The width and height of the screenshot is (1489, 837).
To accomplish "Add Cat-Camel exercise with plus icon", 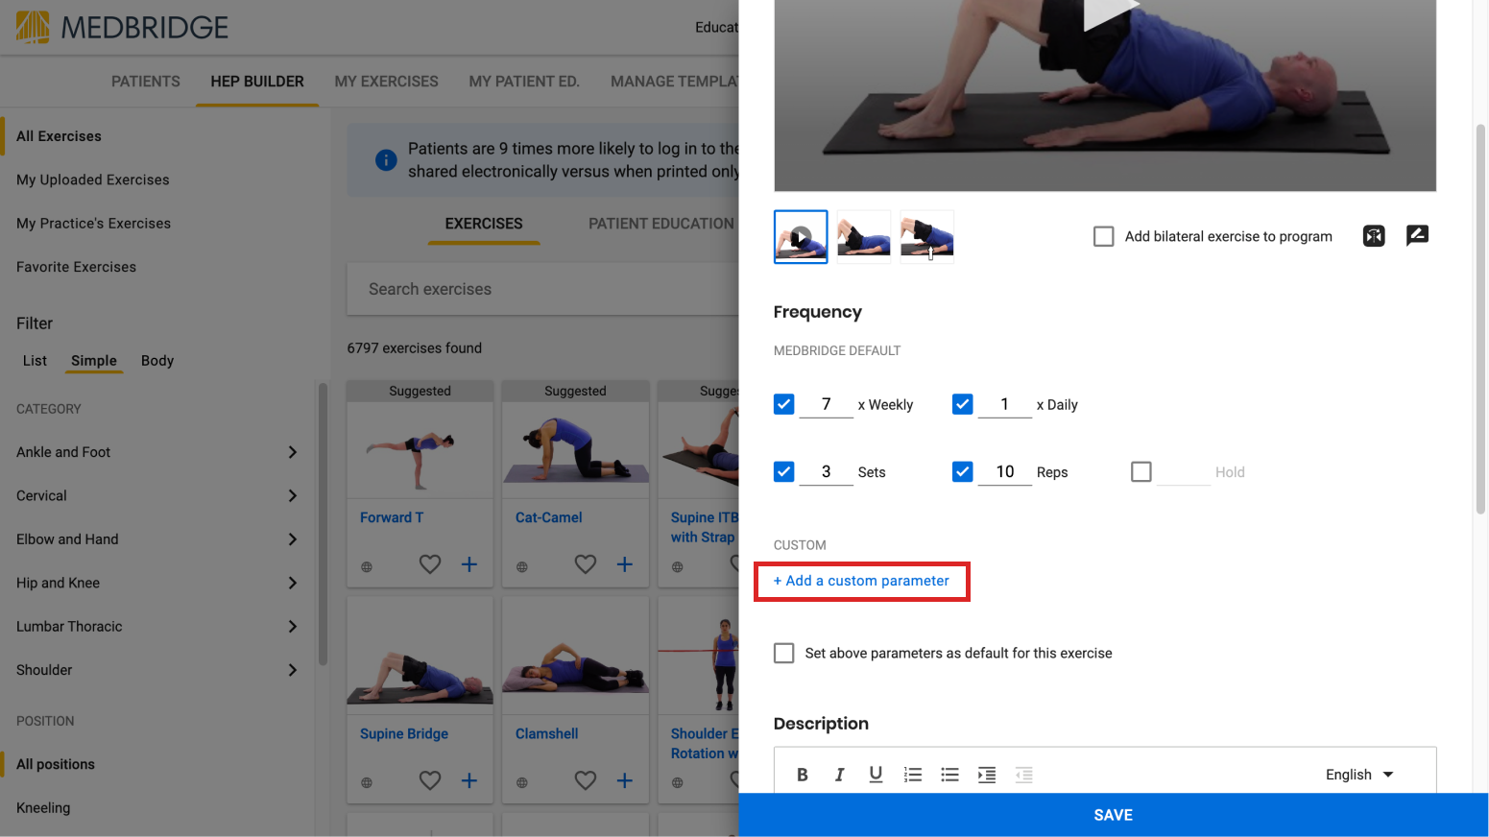I will [625, 564].
